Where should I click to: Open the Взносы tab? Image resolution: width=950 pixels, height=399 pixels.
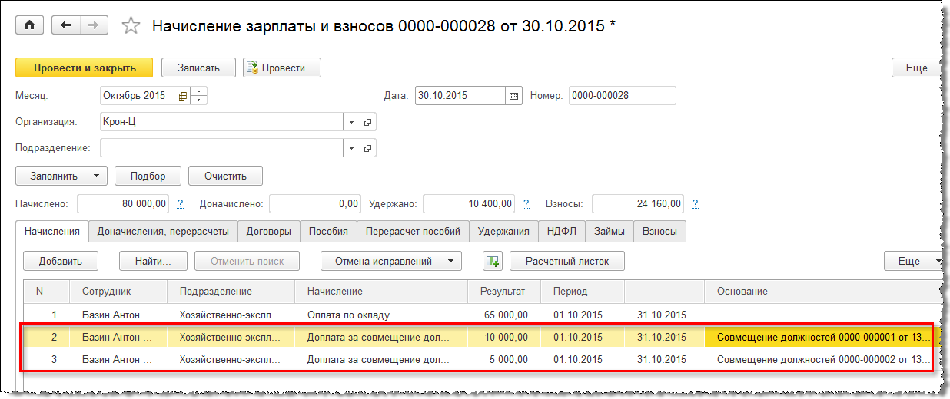click(x=659, y=231)
